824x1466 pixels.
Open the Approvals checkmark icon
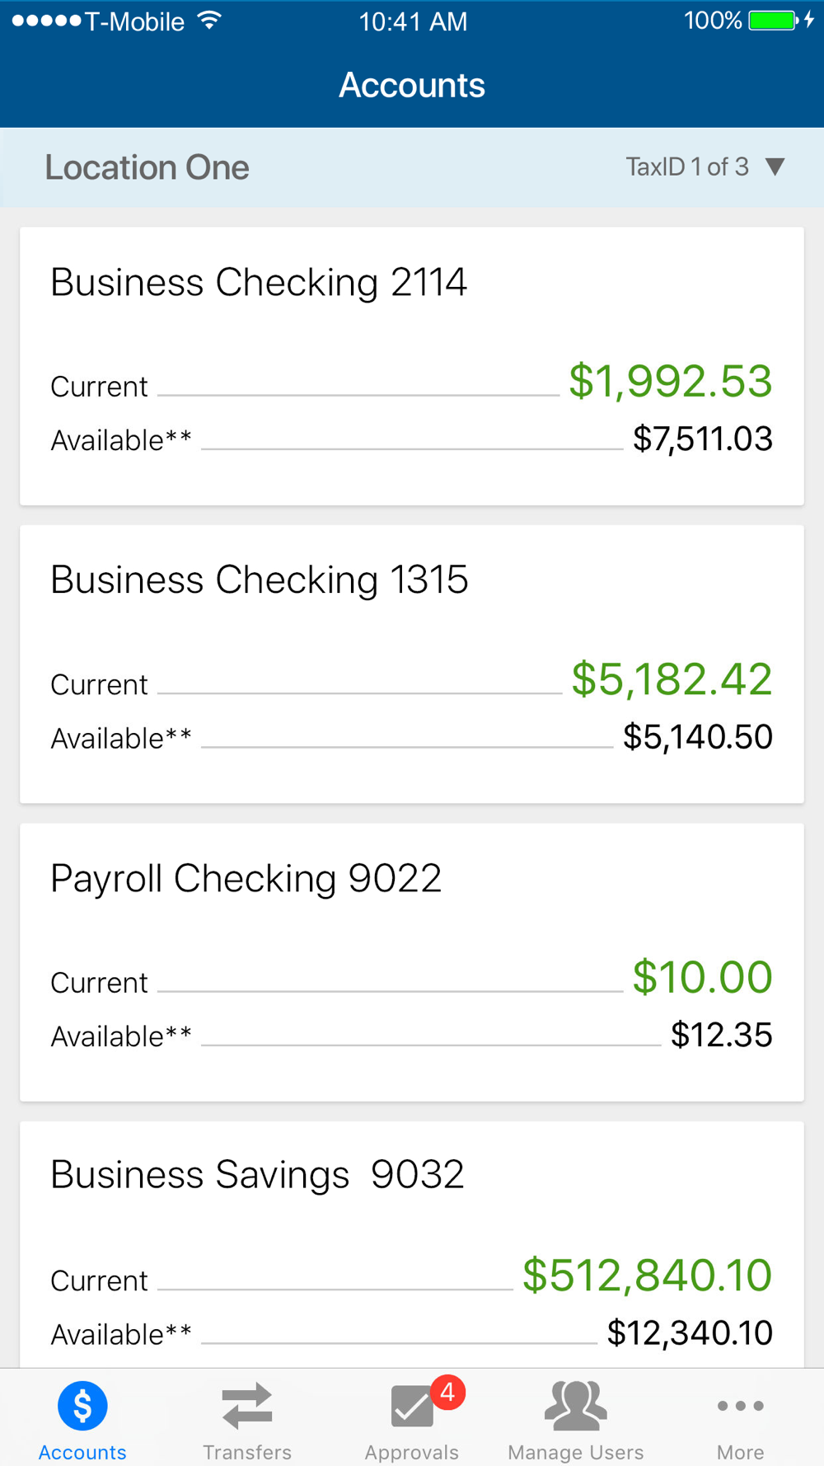click(x=411, y=1406)
